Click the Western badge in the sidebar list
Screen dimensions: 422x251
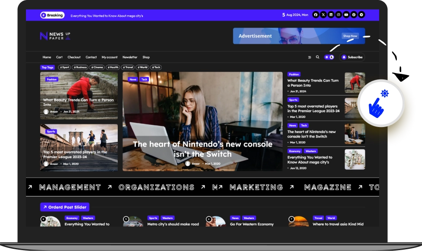(x=311, y=151)
